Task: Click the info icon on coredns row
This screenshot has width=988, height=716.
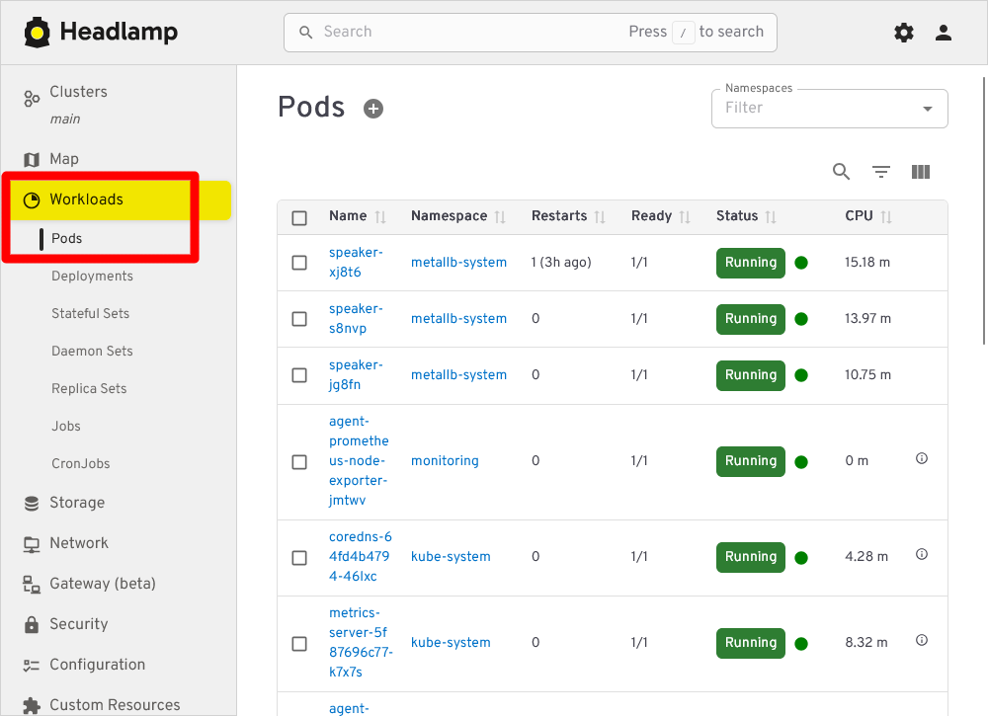Action: pyautogui.click(x=921, y=554)
